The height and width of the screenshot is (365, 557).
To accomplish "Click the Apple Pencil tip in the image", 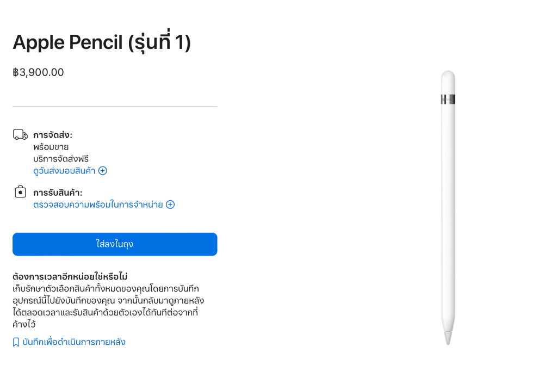I will pyautogui.click(x=448, y=337).
